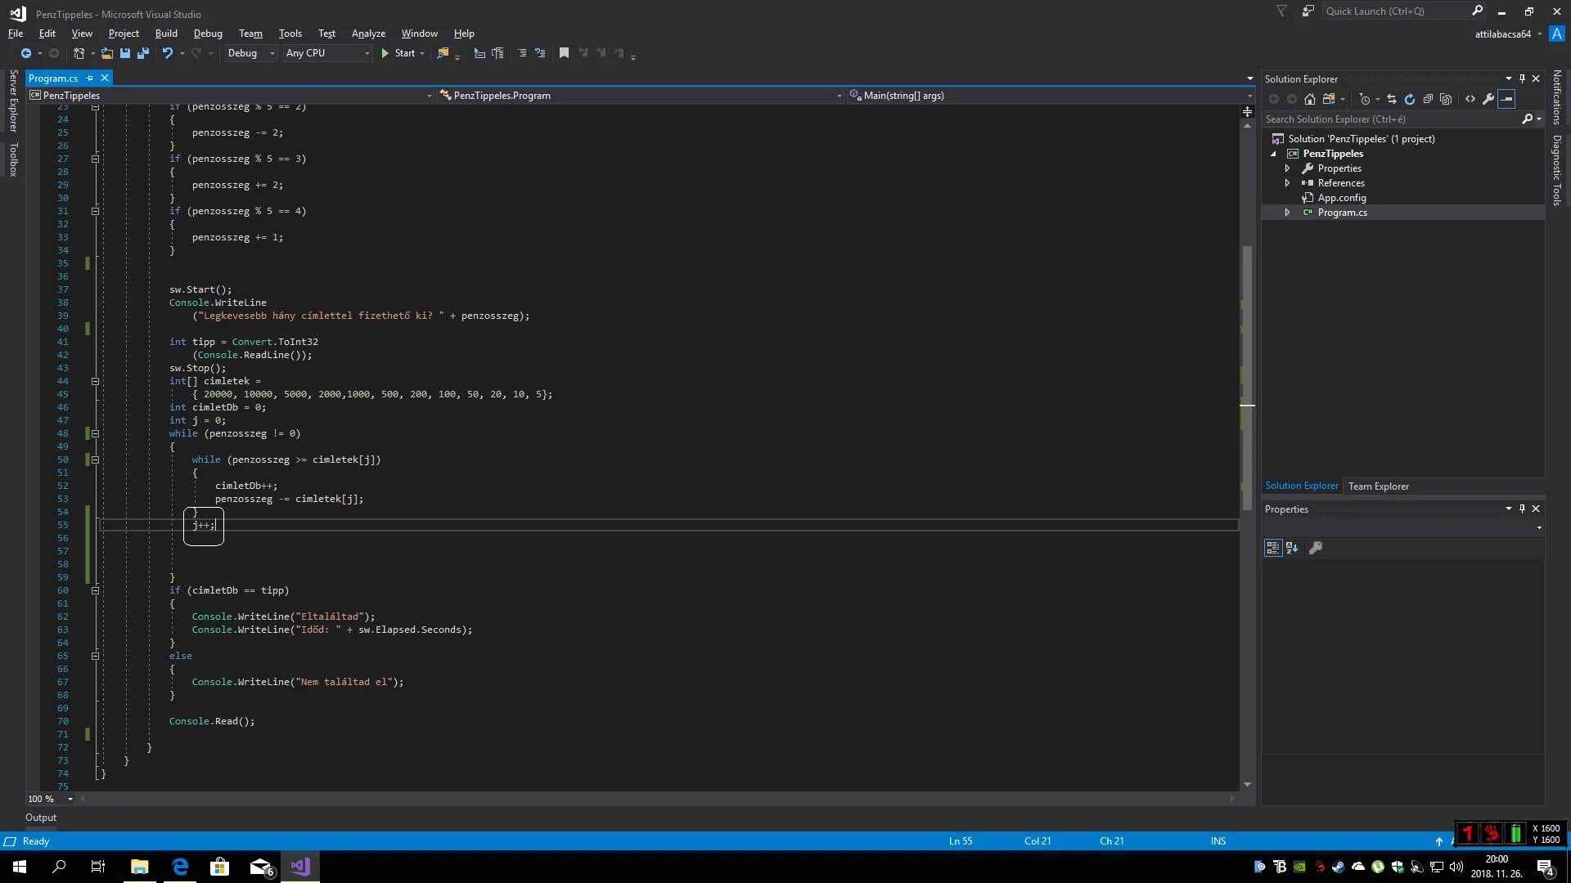Open the Build menu
This screenshot has width=1571, height=883.
166,34
